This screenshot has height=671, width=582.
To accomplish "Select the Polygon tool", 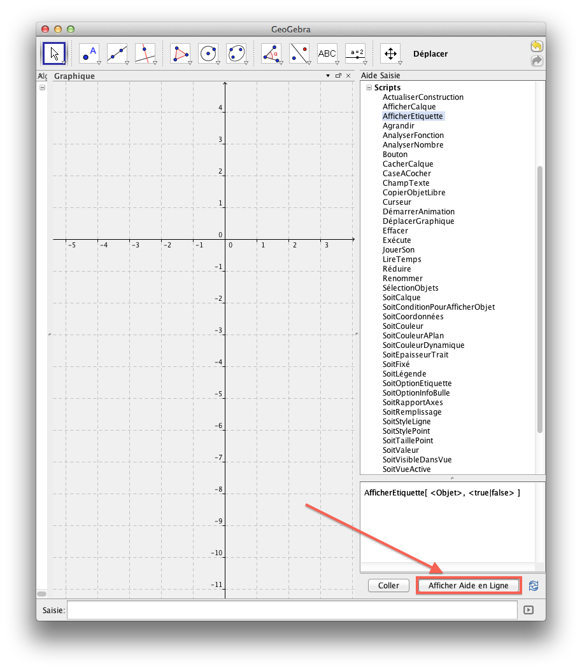I will (x=180, y=53).
